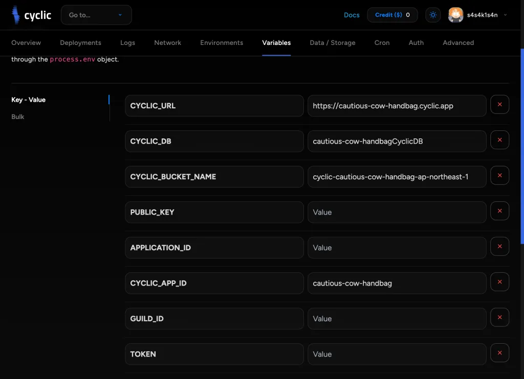
Task: Switch to the Overview tab
Action: (26, 43)
